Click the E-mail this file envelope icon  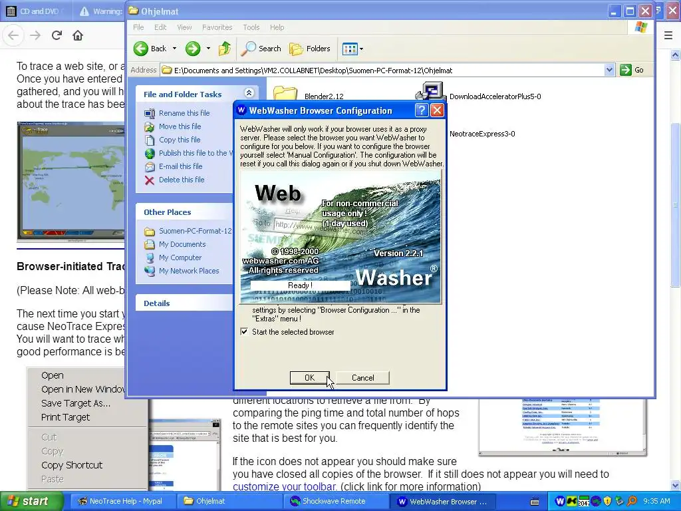tap(150, 167)
